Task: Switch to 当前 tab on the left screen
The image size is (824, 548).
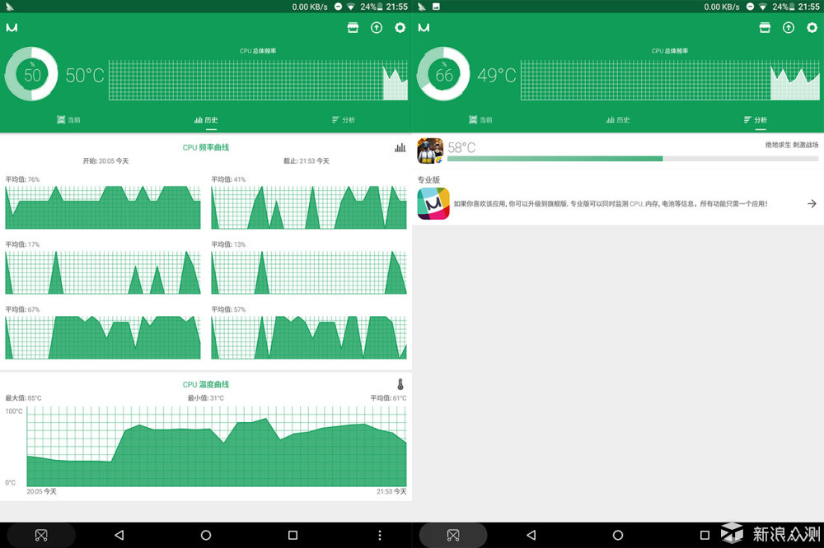Action: click(68, 120)
